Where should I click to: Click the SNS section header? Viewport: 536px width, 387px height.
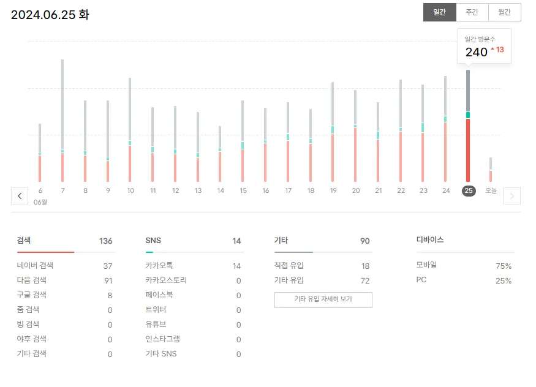coord(153,241)
